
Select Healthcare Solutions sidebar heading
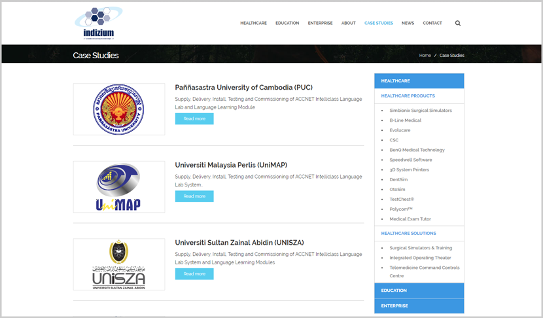coord(408,234)
